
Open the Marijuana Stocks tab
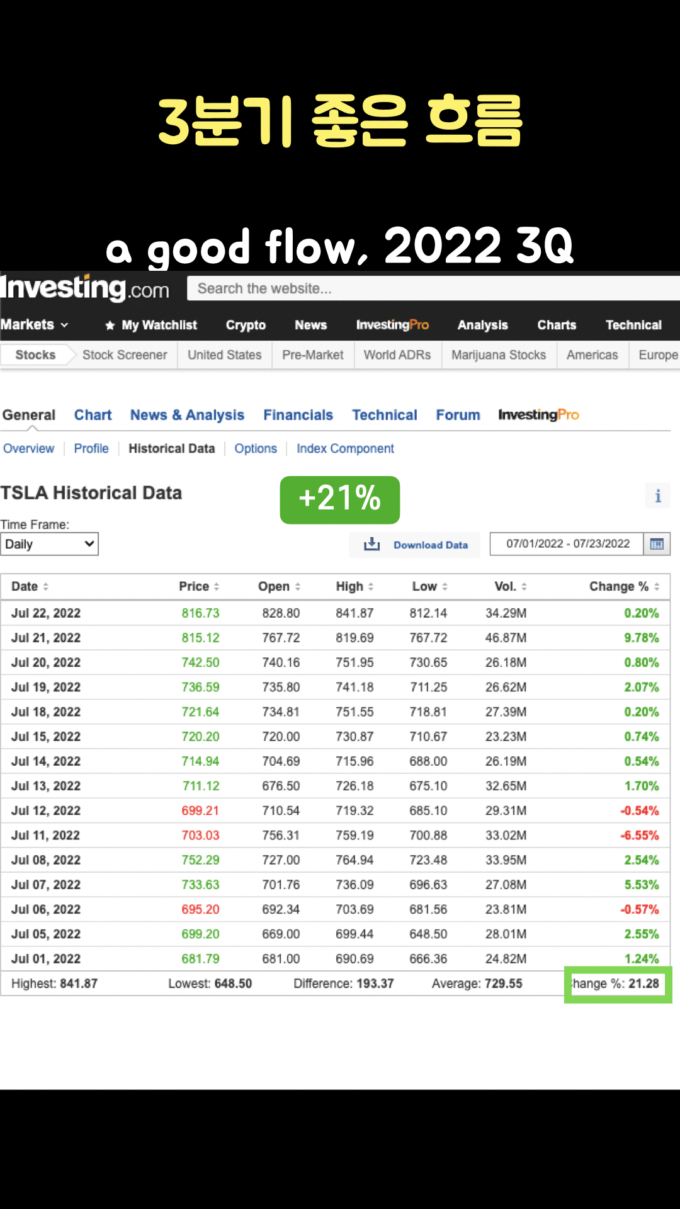[499, 355]
